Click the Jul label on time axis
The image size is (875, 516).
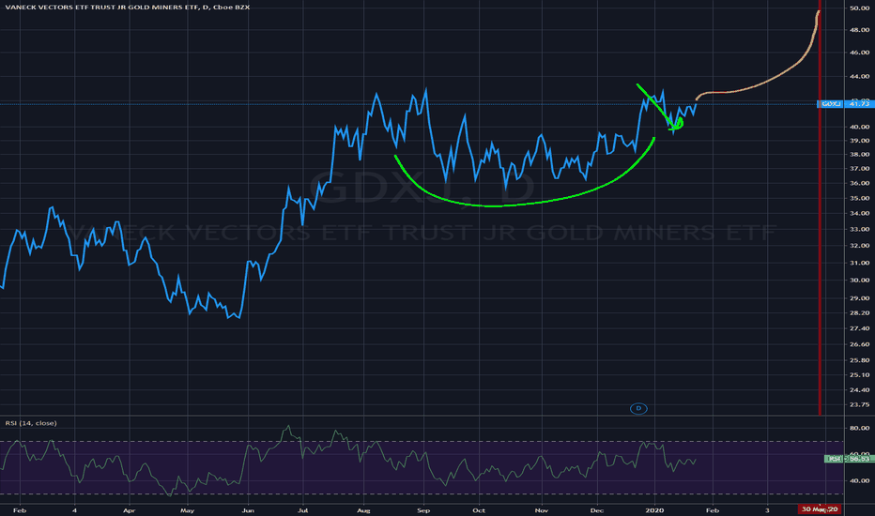click(x=302, y=510)
